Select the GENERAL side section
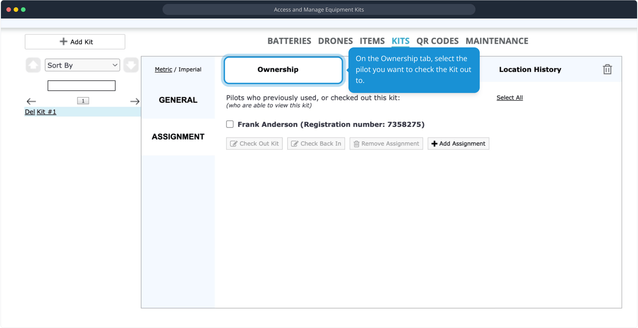638x328 pixels. pos(178,100)
